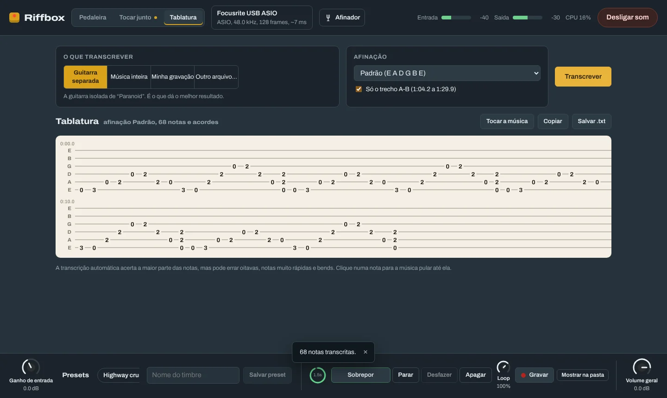Select the Minha gravação source option
This screenshot has height=398, width=667.
[x=173, y=77]
